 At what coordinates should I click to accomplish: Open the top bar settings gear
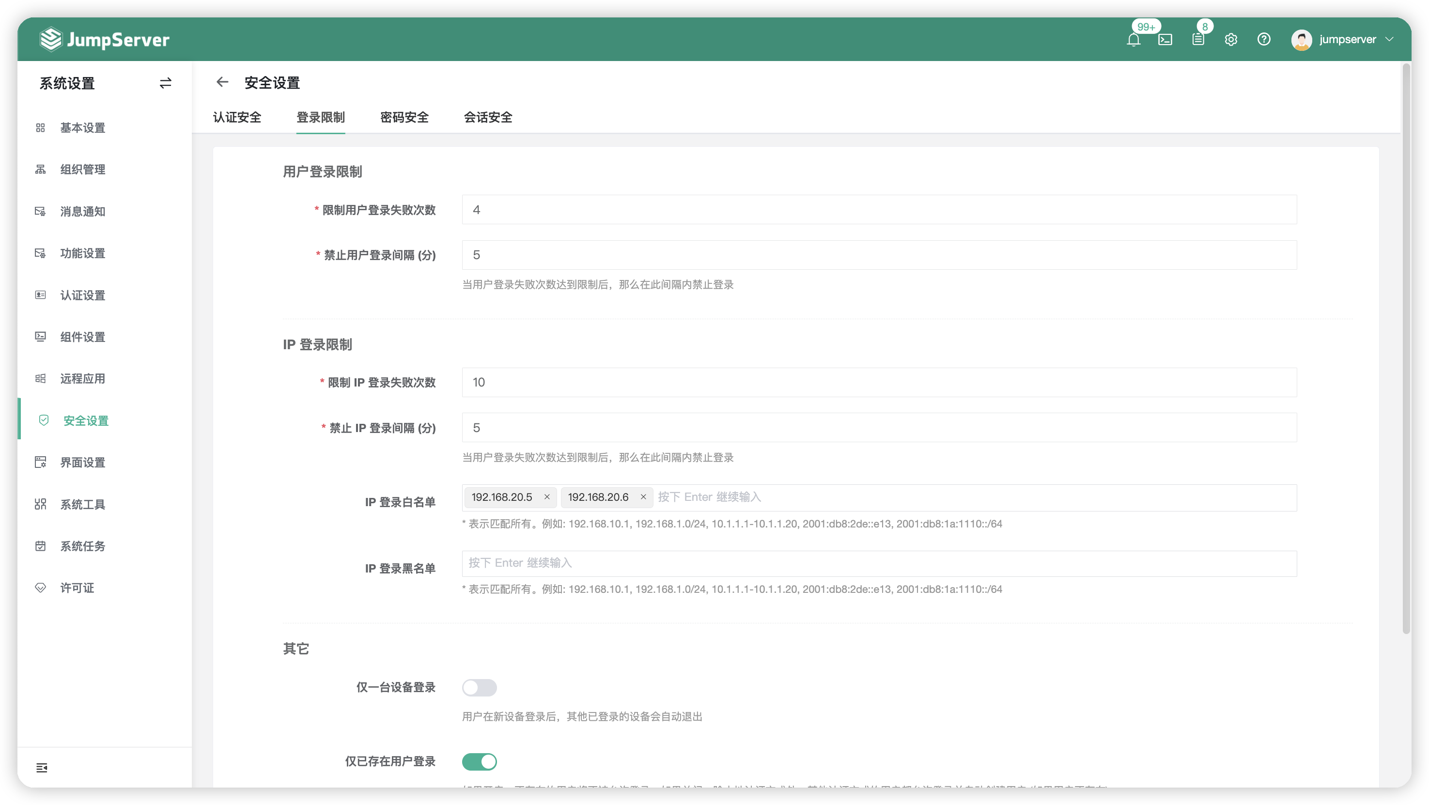1231,39
